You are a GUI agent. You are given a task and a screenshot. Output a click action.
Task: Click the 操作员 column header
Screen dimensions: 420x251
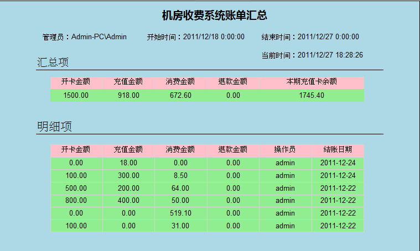[x=286, y=150]
